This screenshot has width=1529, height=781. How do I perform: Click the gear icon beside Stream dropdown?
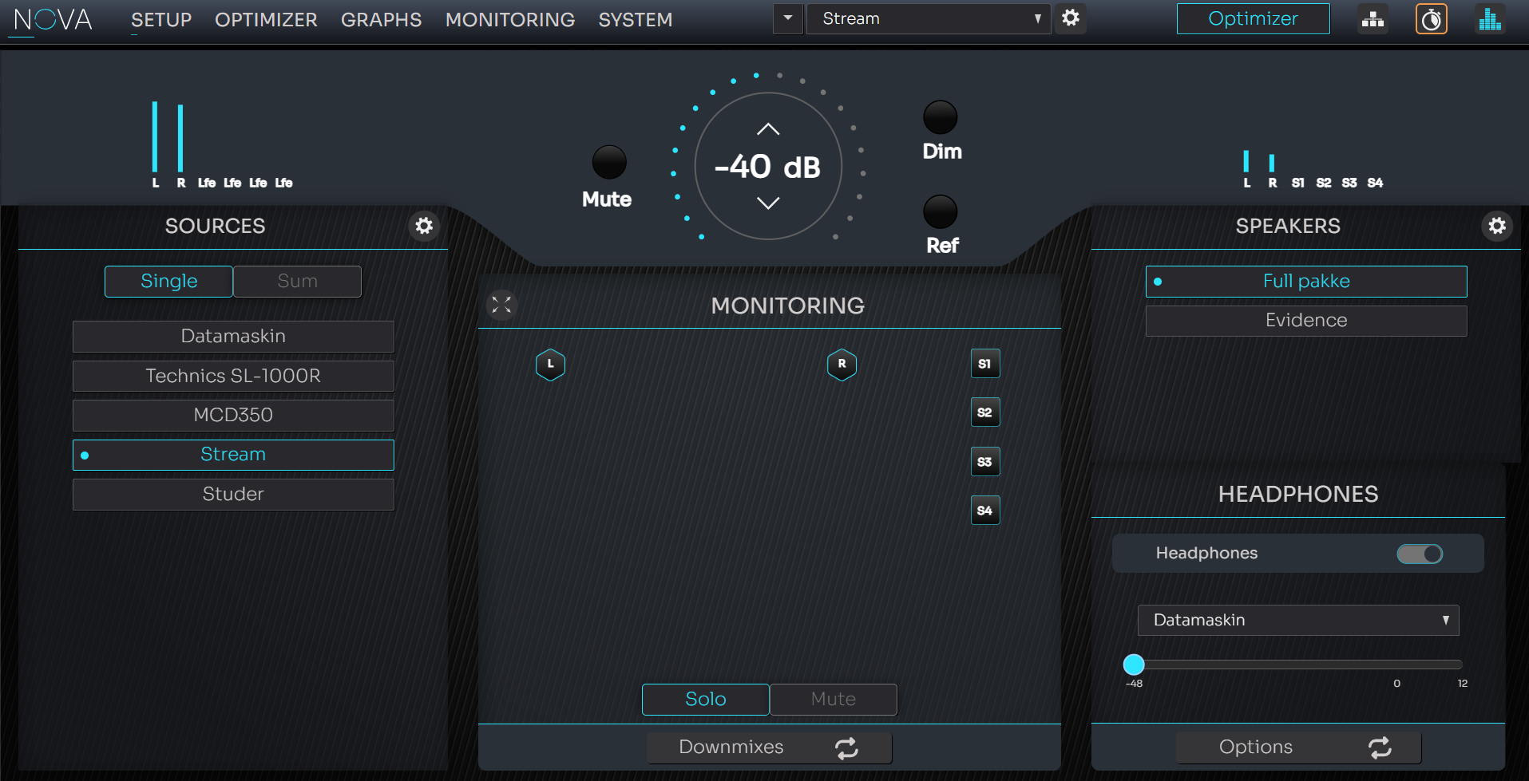tap(1071, 18)
